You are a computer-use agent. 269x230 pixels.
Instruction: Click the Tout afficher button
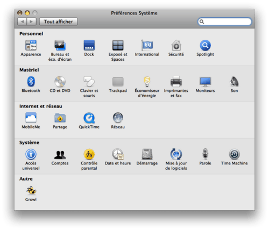(59, 21)
